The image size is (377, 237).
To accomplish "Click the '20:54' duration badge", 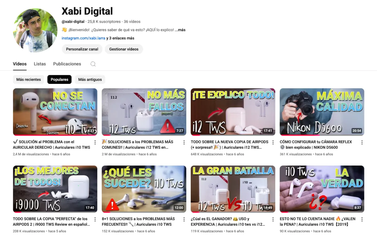I will pyautogui.click(x=357, y=131).
